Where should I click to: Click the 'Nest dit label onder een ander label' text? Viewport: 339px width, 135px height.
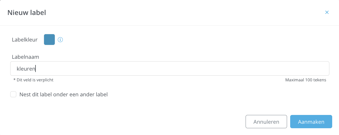[x=64, y=94]
